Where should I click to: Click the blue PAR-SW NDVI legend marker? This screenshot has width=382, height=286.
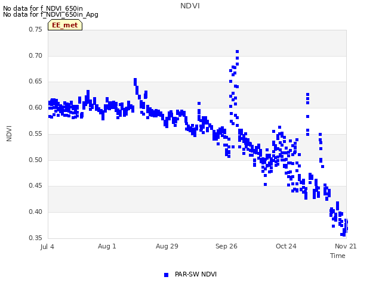(166, 275)
